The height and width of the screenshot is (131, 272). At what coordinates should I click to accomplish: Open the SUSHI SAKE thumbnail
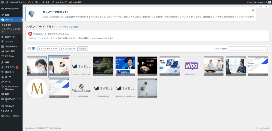click(147, 66)
